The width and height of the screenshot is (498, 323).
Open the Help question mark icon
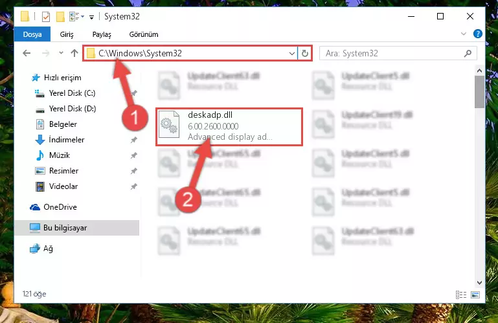click(477, 34)
